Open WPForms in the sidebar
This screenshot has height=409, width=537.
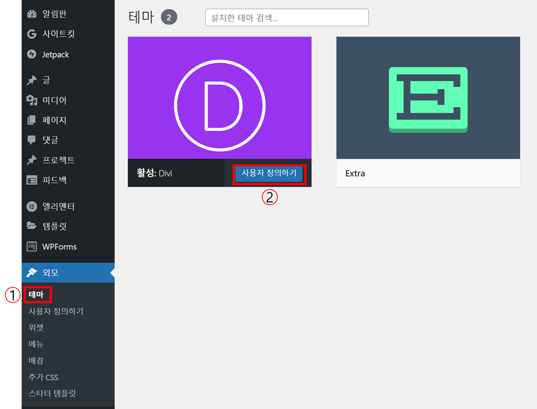[68, 247]
